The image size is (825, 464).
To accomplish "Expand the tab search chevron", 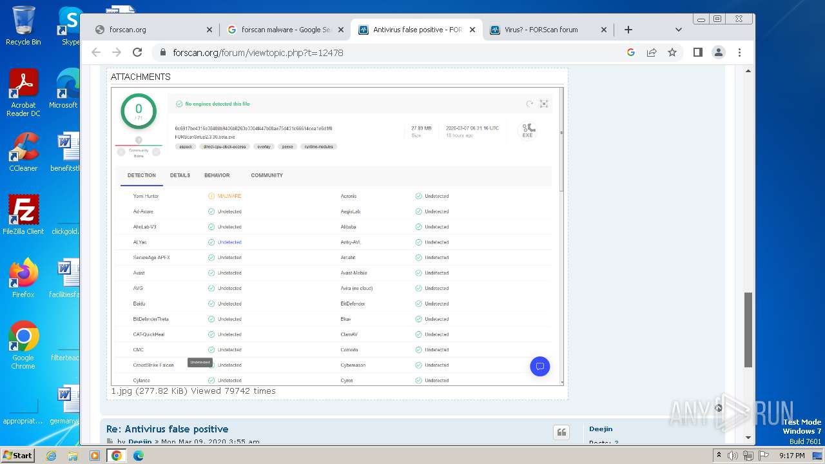I will (x=678, y=30).
